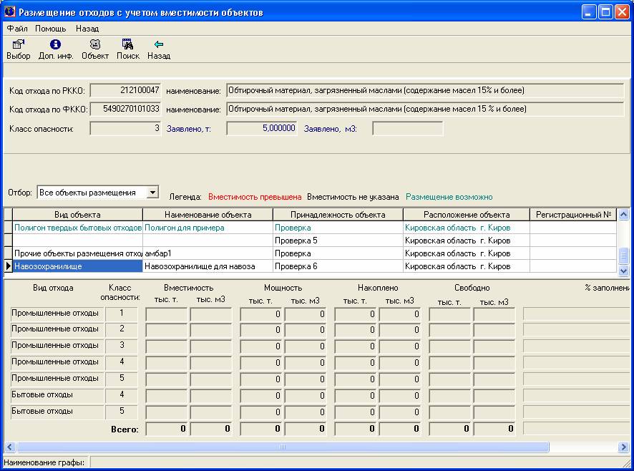Click Наименование объекта column header

[x=208, y=215]
